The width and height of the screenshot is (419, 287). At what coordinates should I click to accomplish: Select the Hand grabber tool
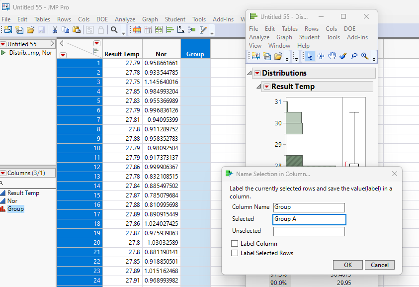click(332, 56)
